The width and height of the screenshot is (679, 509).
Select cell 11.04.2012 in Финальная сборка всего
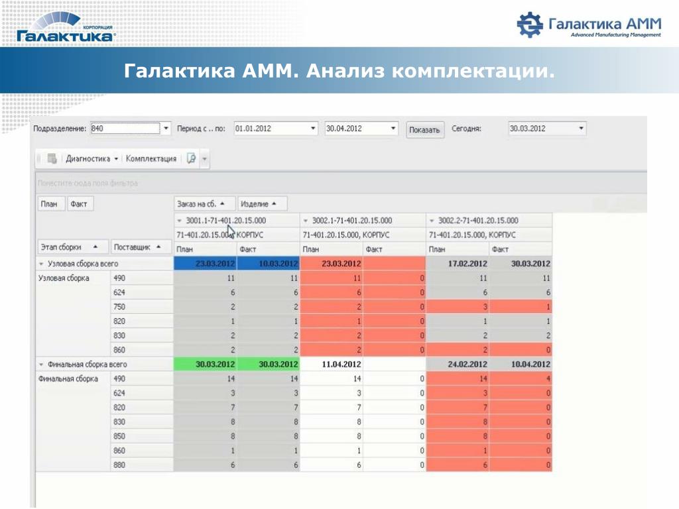332,365
